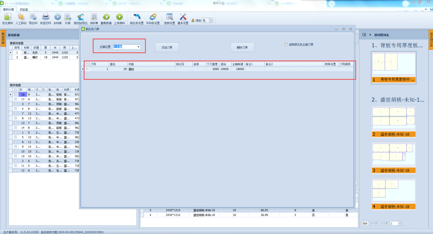Click the 下一页 next page button

[x=384, y=223]
